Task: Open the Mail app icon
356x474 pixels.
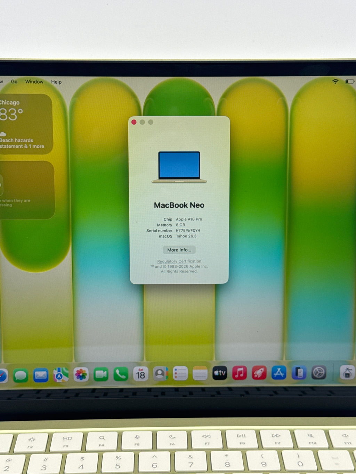Action: (x=41, y=375)
